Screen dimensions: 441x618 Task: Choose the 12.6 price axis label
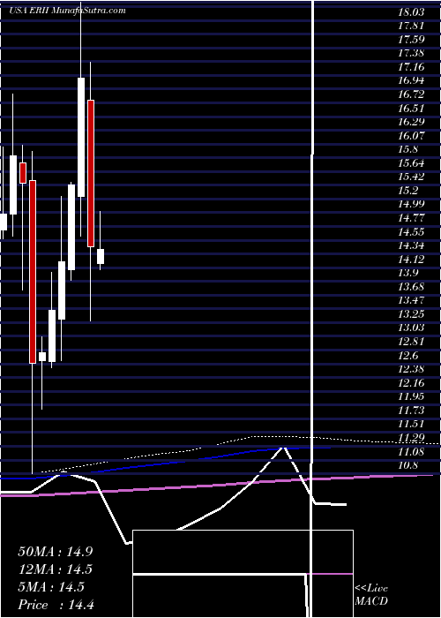(408, 356)
